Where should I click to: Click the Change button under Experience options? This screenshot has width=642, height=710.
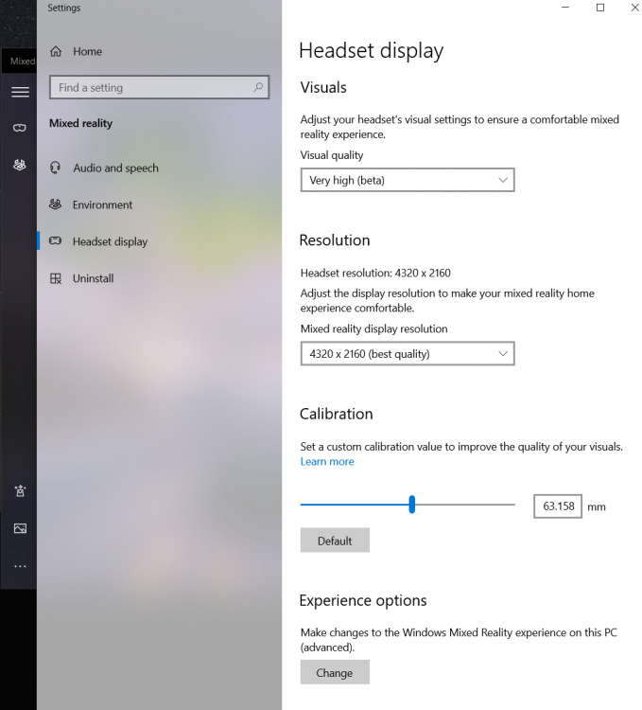click(335, 672)
